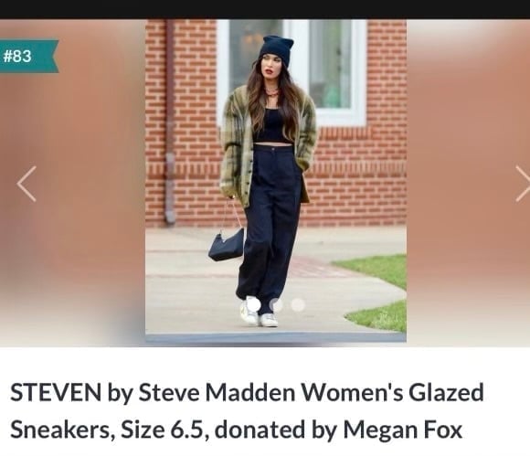Select the first carousel dot indicator
The height and width of the screenshot is (456, 530).
(254, 304)
